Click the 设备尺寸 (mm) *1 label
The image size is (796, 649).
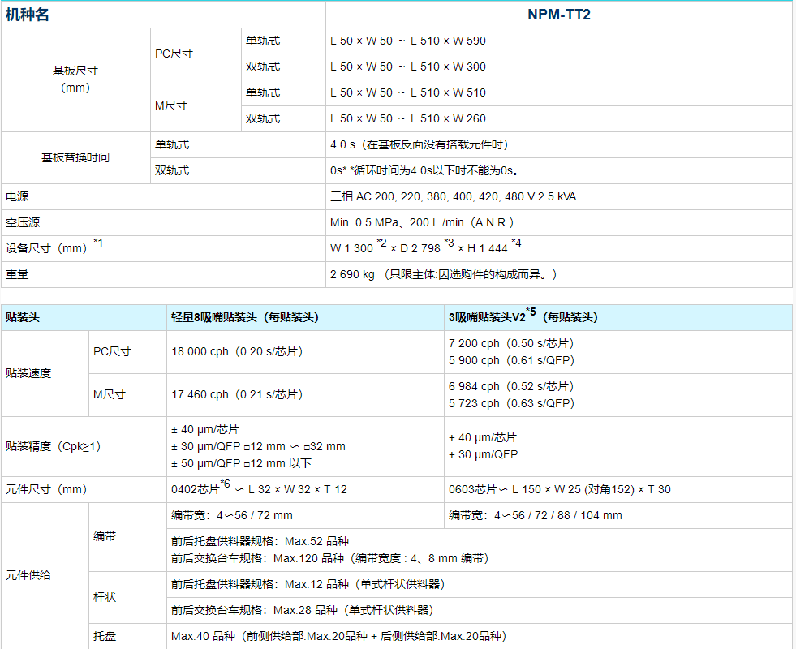point(54,247)
